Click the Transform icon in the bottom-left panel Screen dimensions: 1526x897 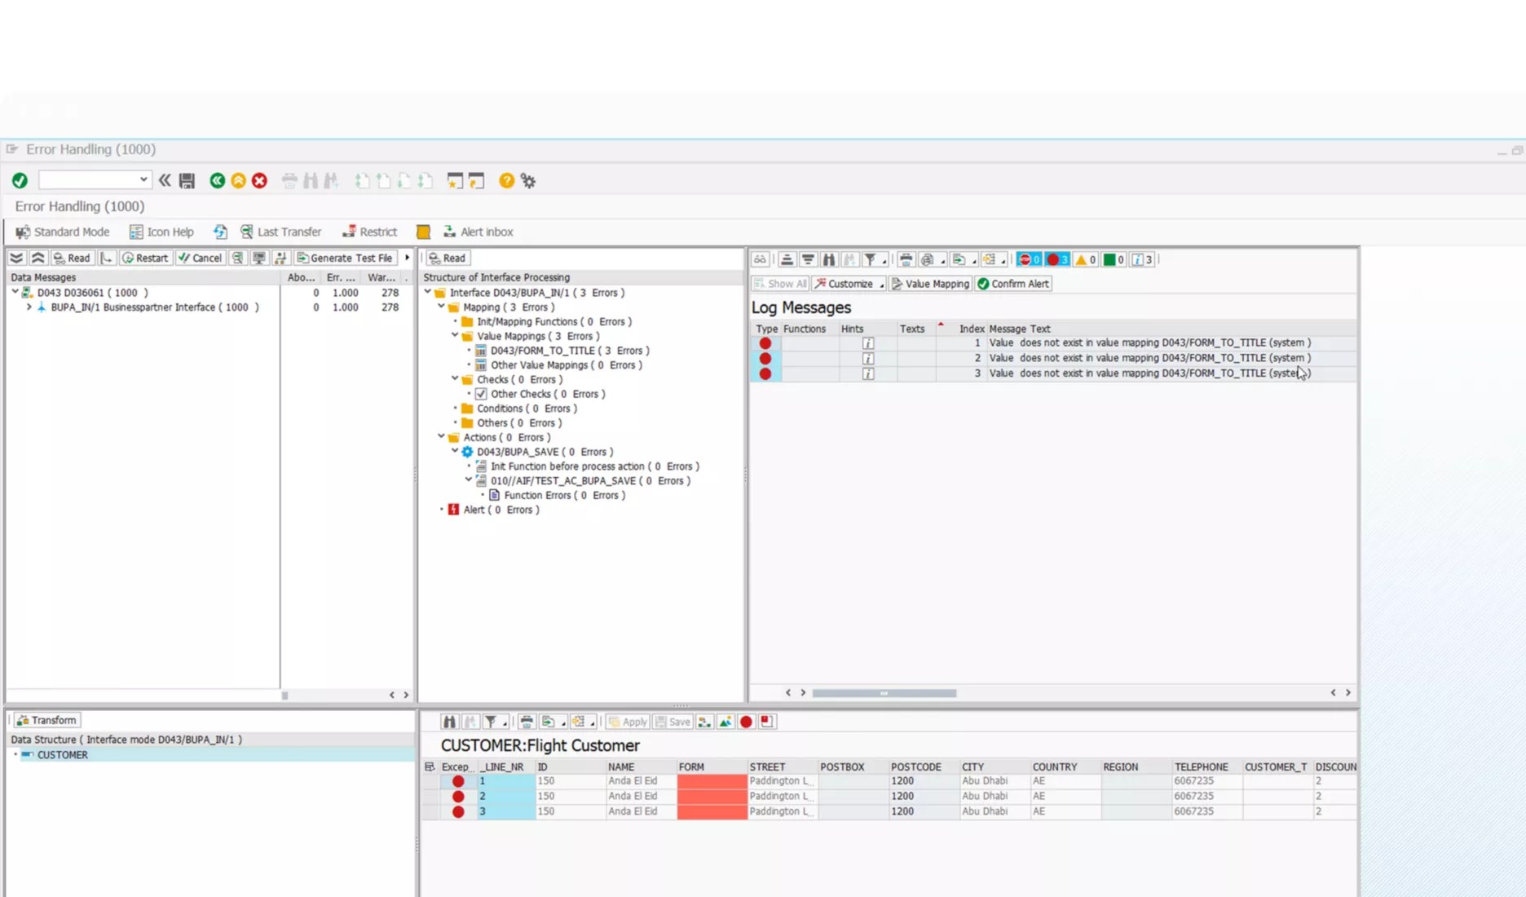tap(46, 720)
